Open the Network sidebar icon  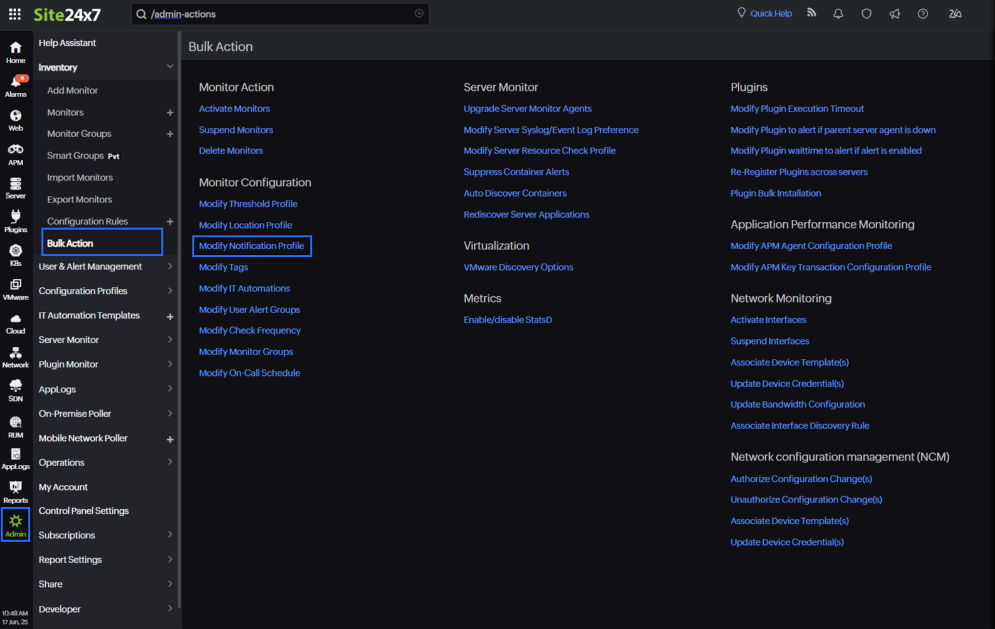[16, 356]
